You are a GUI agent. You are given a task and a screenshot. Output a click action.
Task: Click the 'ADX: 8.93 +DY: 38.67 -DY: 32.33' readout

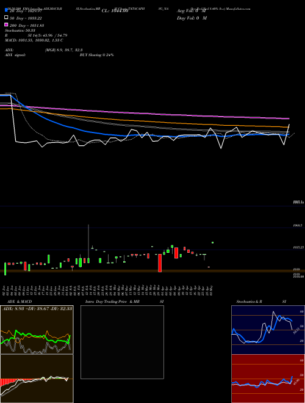coord(37,308)
